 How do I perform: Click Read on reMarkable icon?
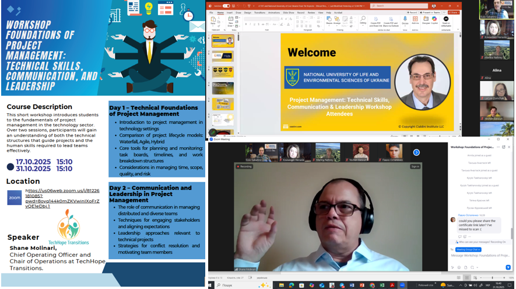446,21
